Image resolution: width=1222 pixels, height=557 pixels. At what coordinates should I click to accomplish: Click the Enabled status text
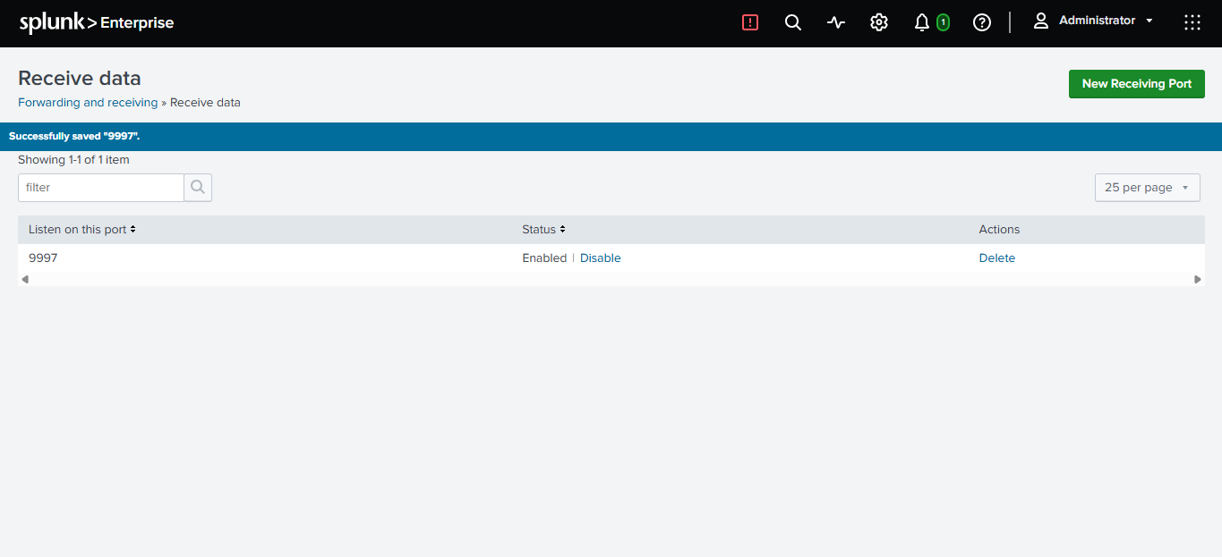coord(544,258)
